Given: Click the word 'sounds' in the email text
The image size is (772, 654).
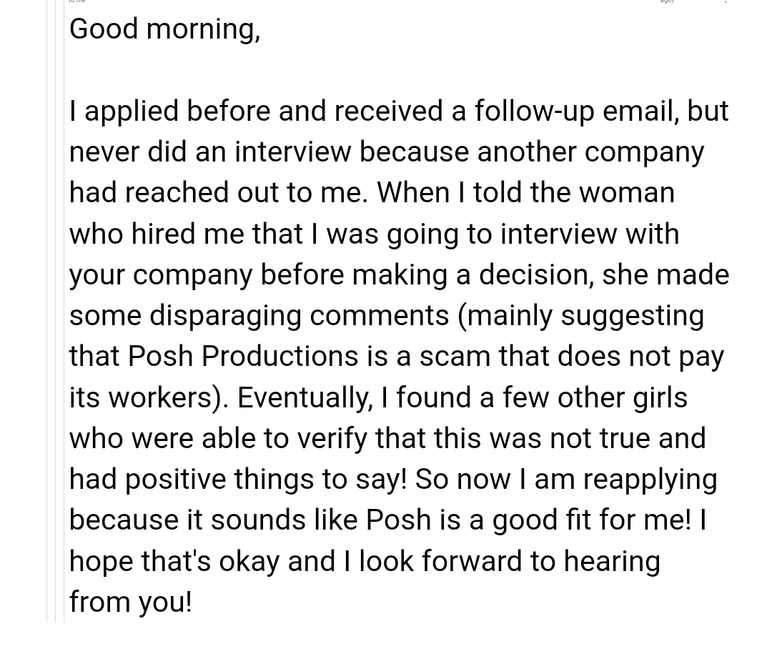Looking at the screenshot, I should tap(258, 520).
